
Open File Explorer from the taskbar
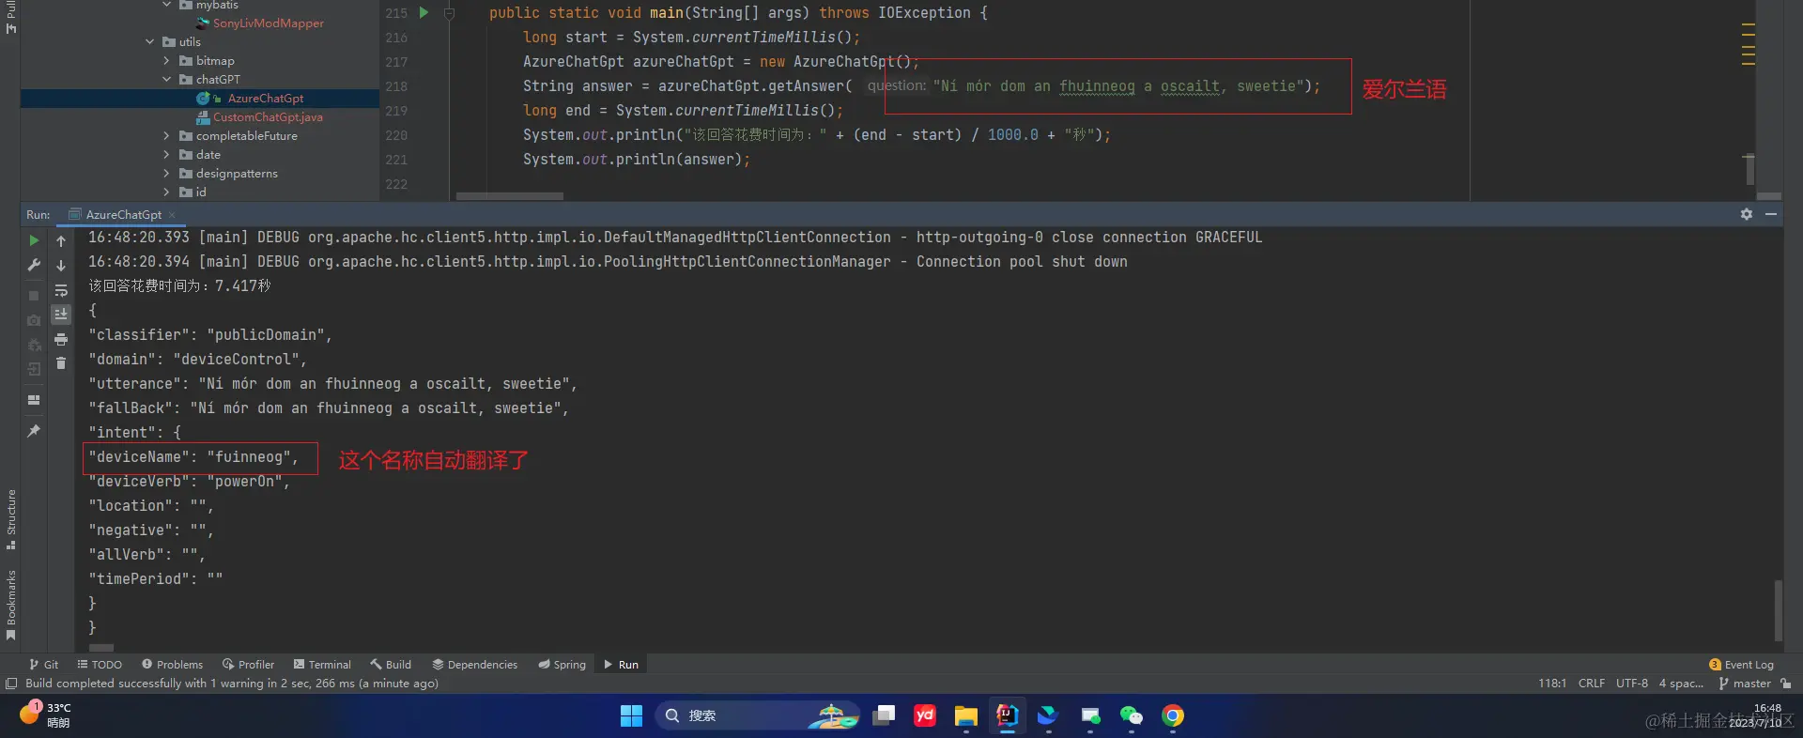tap(965, 716)
